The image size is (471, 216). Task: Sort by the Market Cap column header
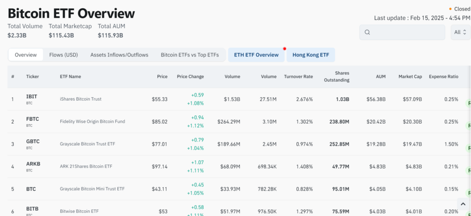(410, 76)
